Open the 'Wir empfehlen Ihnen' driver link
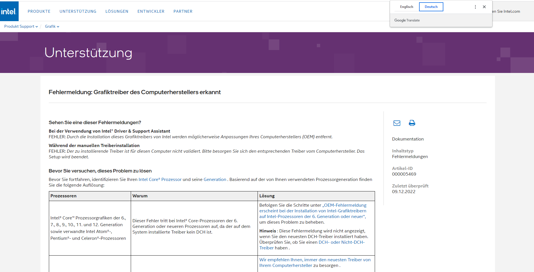The height and width of the screenshot is (272, 534). point(315,263)
